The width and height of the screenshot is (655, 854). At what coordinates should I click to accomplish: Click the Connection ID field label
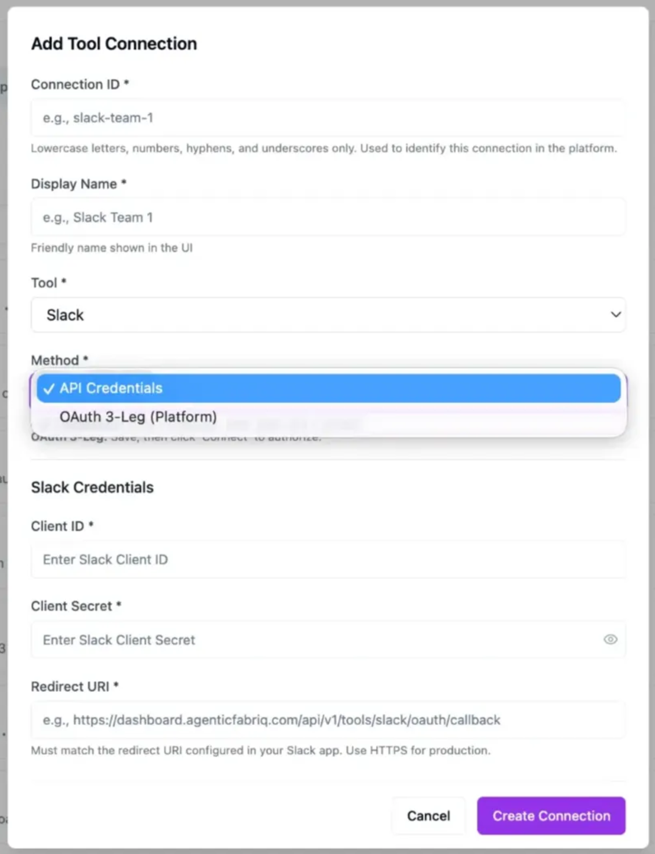[x=75, y=85]
